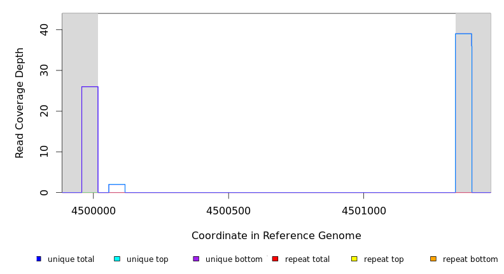
Task: Click the y-axis tick label 20
Action: [x=44, y=111]
